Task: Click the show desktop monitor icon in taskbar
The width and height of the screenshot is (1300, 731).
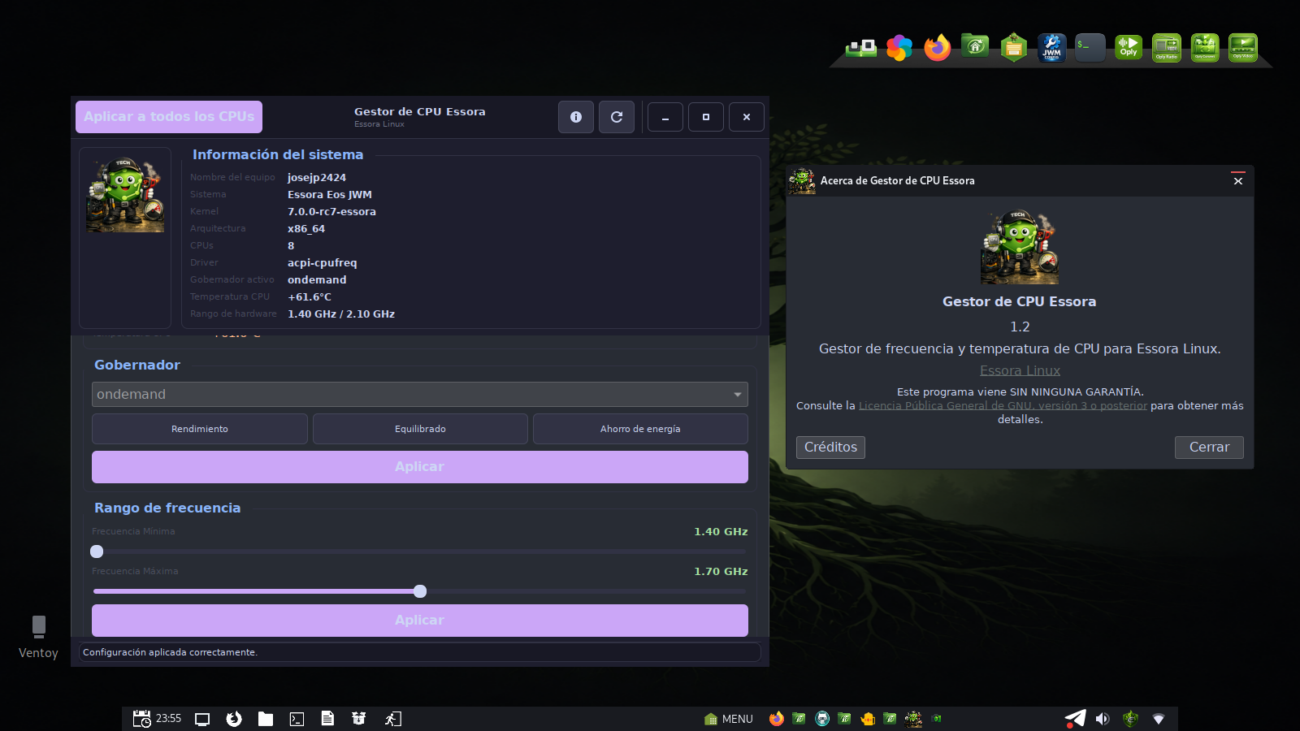Action: (202, 719)
